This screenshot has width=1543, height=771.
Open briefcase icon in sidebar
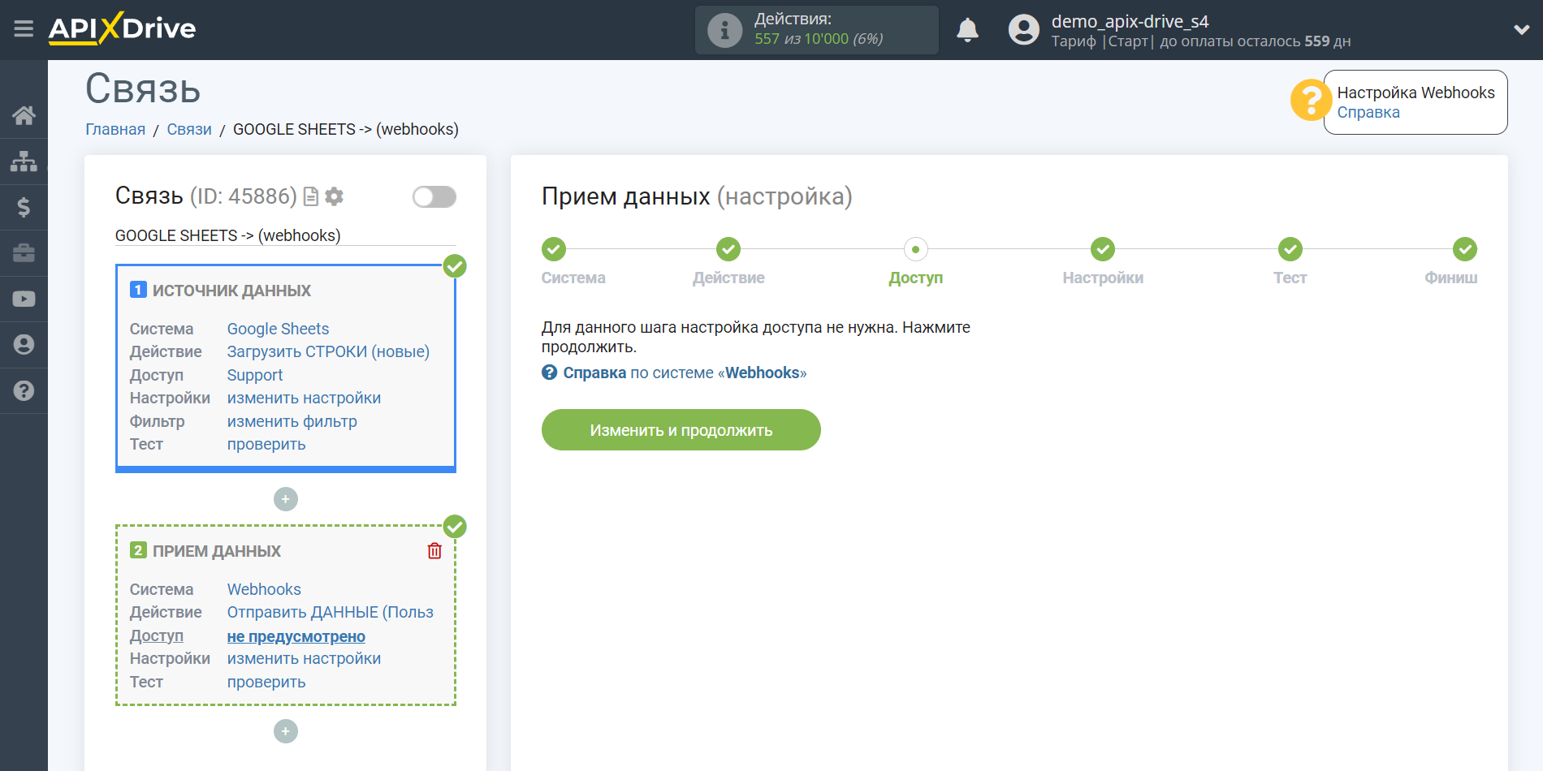pyautogui.click(x=24, y=253)
